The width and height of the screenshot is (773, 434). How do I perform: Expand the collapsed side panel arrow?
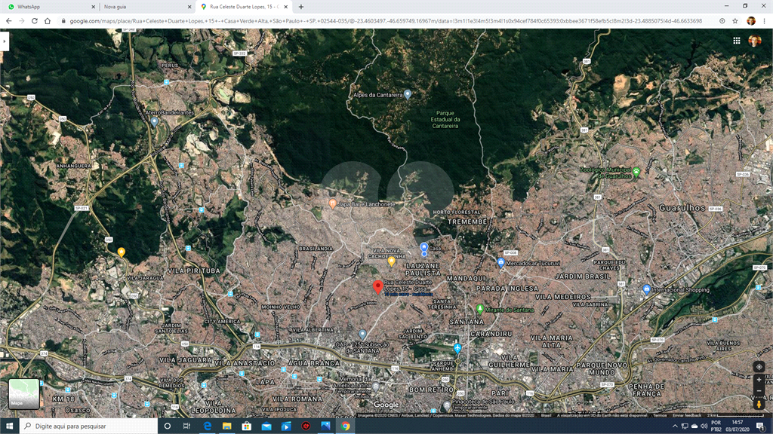(5, 41)
